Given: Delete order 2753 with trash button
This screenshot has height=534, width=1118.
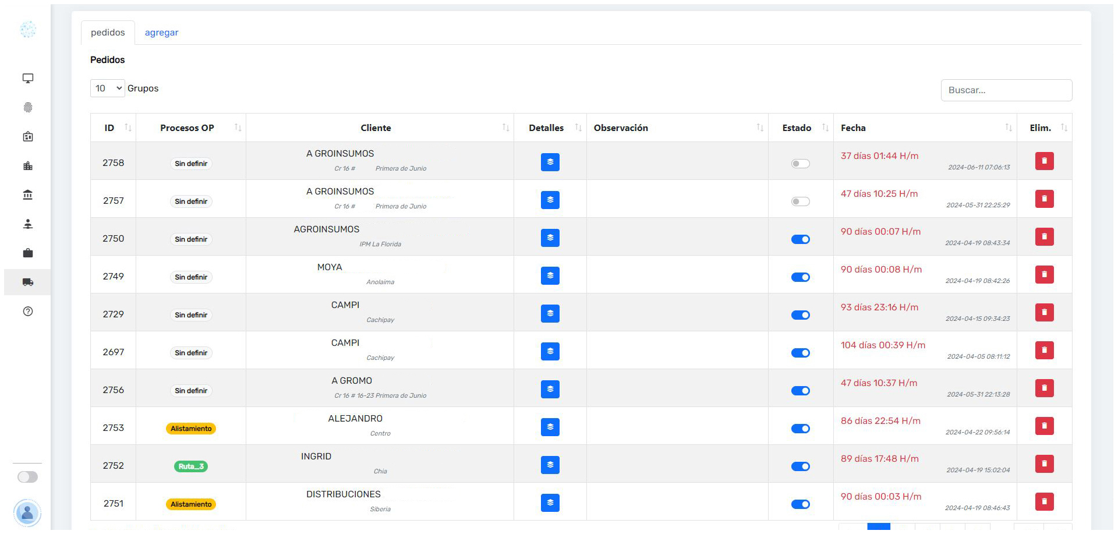Looking at the screenshot, I should click(x=1044, y=426).
